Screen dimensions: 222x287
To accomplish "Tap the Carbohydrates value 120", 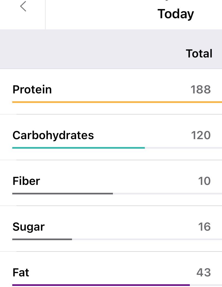I will 201,135.
